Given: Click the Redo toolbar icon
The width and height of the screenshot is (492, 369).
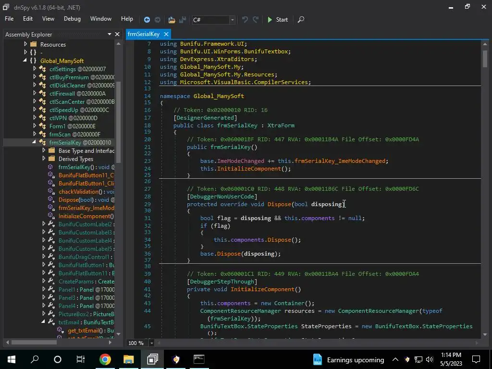Looking at the screenshot, I should (x=256, y=19).
